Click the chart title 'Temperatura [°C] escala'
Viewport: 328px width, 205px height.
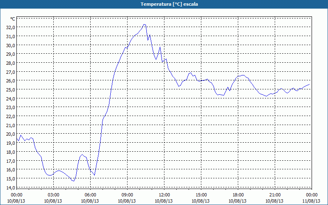pos(169,4)
